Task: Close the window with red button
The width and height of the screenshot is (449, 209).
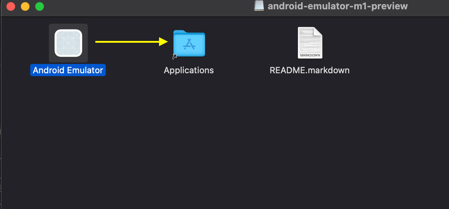Action: 11,6
